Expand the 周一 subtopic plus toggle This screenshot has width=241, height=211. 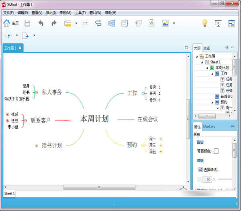pos(161,139)
